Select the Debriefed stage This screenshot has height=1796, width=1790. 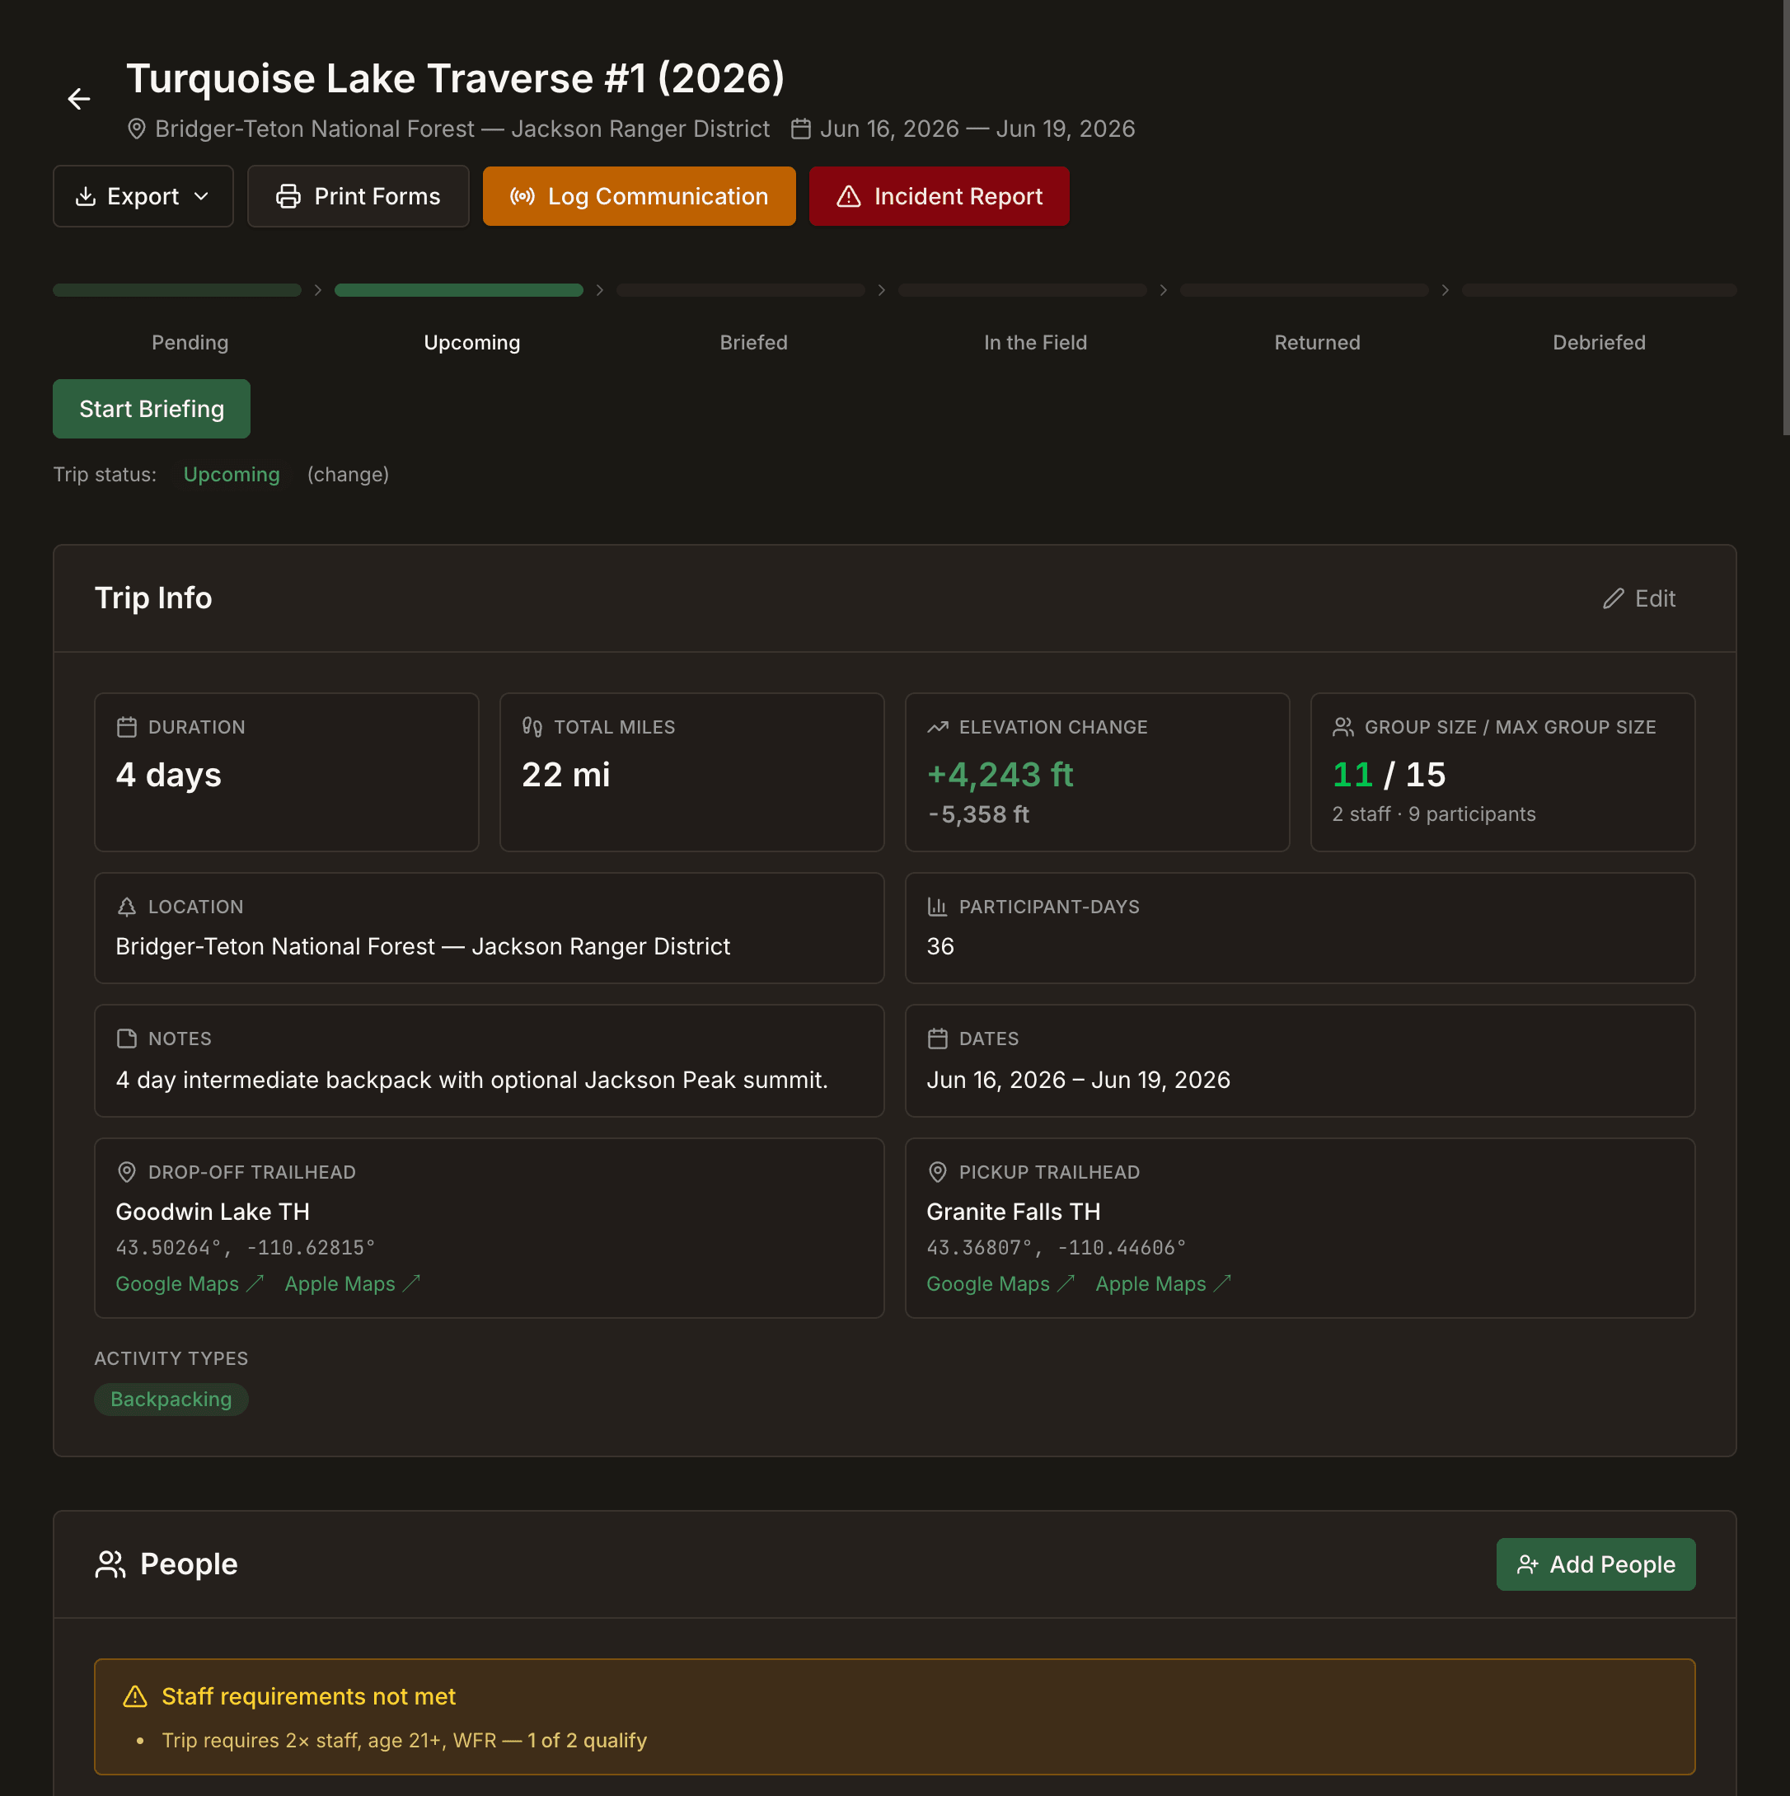(x=1599, y=342)
